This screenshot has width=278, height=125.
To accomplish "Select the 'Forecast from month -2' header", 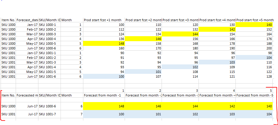I will 143,95.
